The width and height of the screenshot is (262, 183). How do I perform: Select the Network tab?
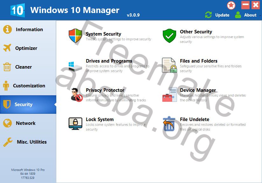click(26, 123)
